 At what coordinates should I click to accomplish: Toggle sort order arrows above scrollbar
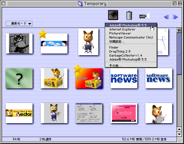(179, 30)
